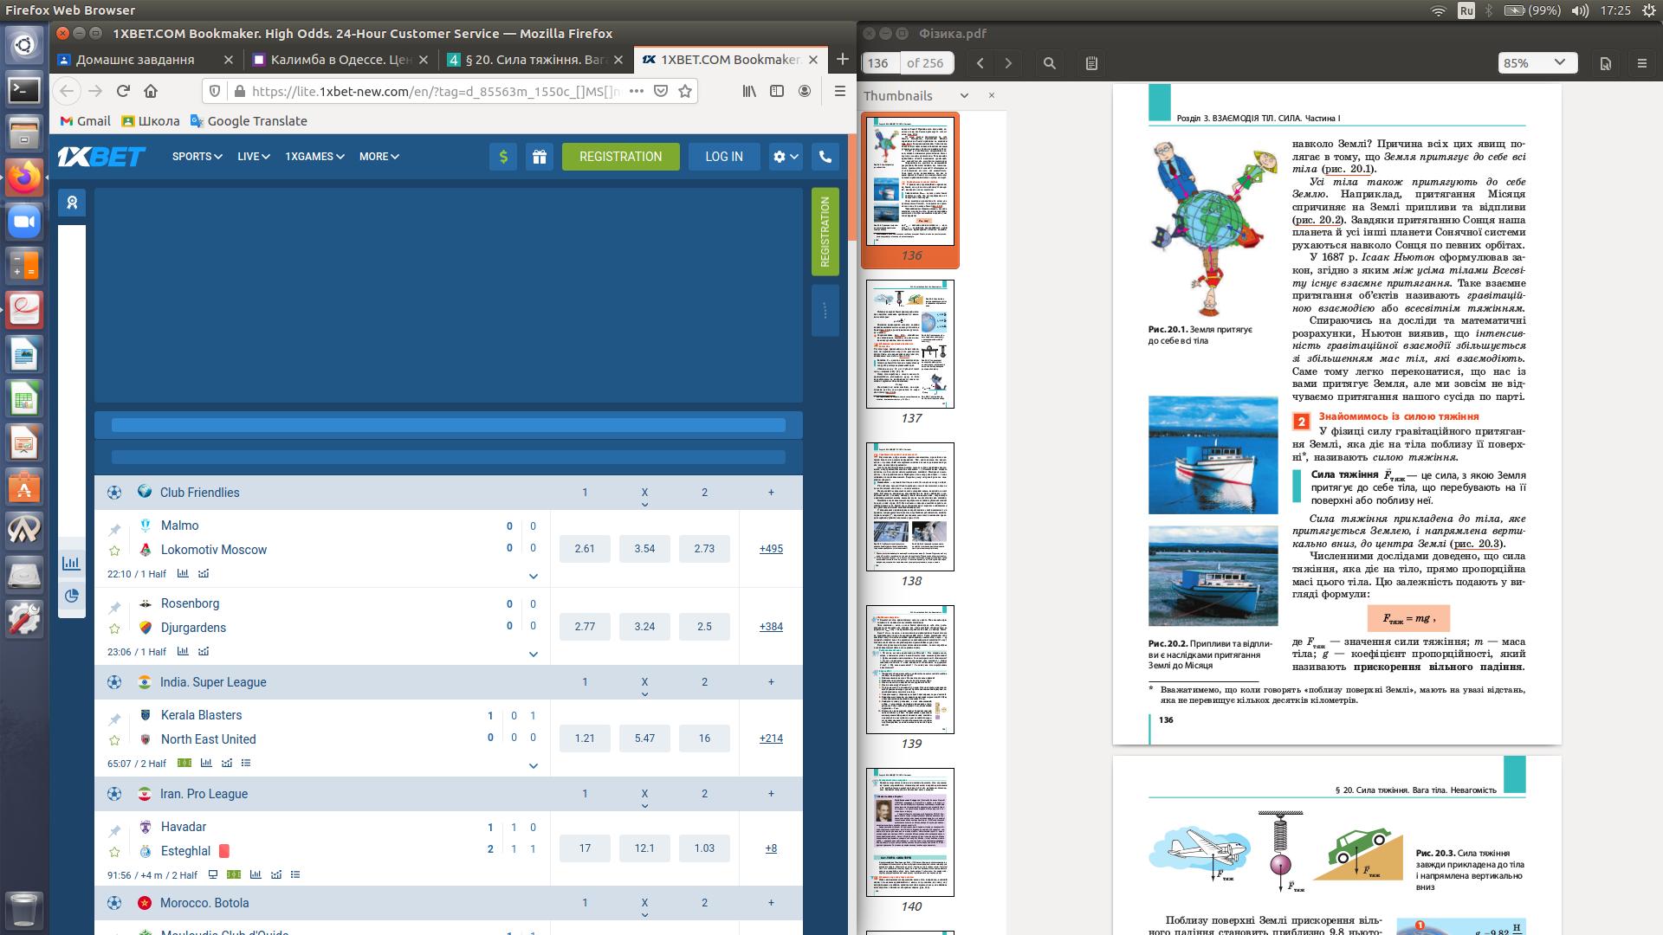Open the page 138 thumbnail
This screenshot has width=1663, height=935.
[910, 506]
